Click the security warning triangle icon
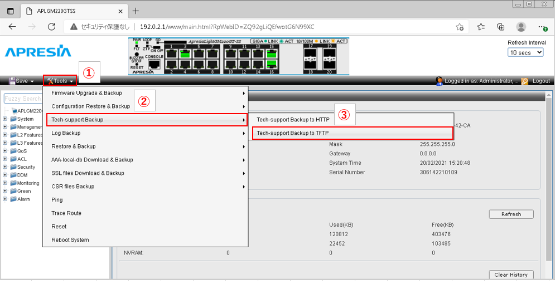 coord(74,27)
